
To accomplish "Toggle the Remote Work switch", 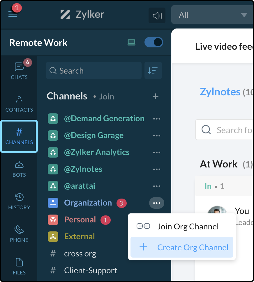I will 154,42.
